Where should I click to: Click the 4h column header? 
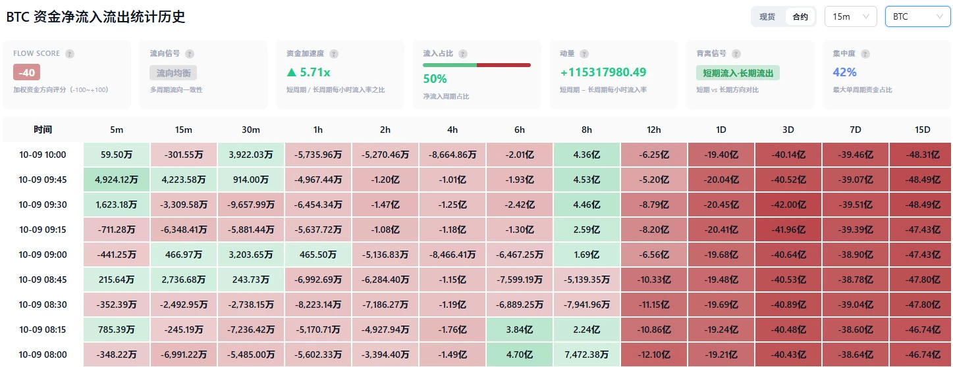452,130
